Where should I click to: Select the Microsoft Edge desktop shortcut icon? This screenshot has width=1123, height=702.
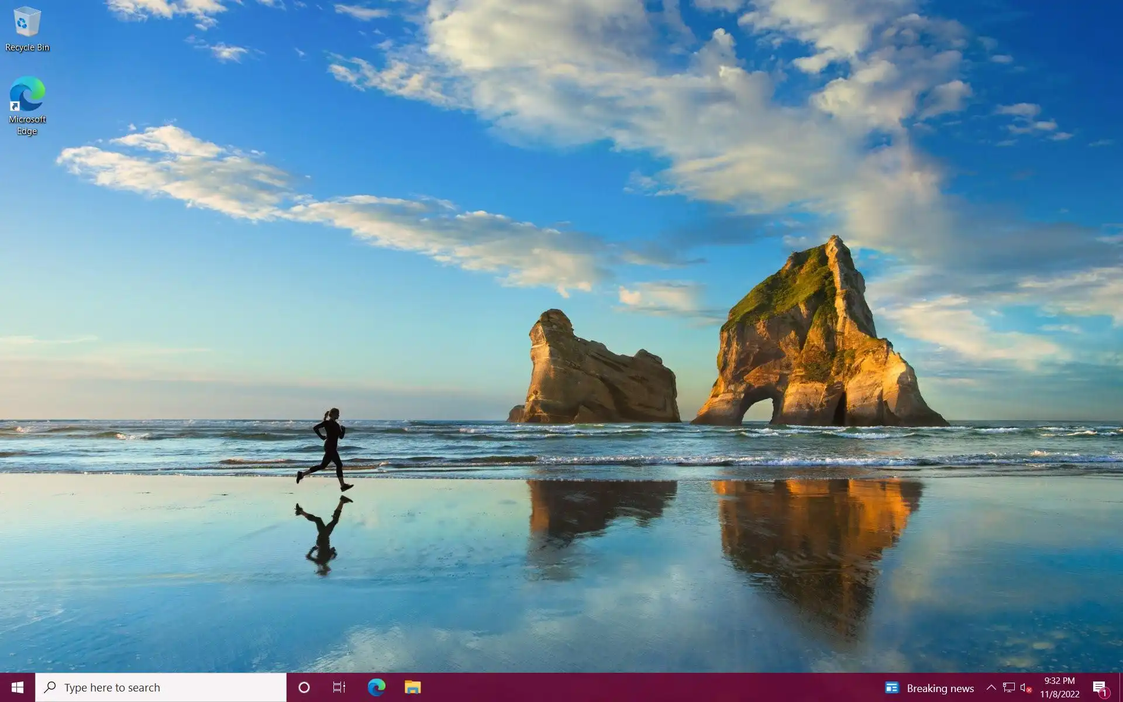pyautogui.click(x=27, y=94)
